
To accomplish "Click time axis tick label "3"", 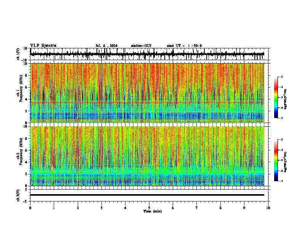I will 101,208.
